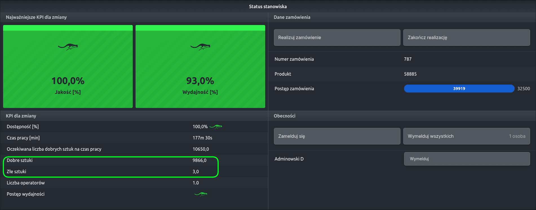Click the Status stanowiska title bar

(x=268, y=6)
